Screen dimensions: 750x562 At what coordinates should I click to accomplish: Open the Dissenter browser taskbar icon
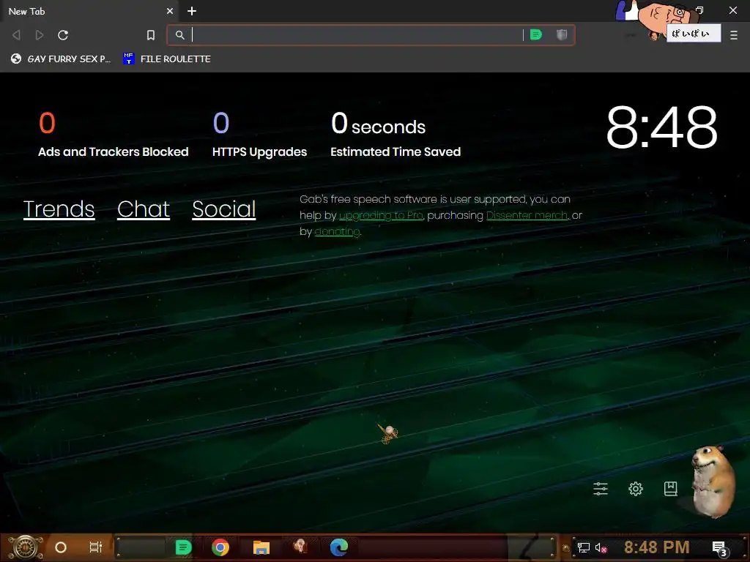(183, 547)
